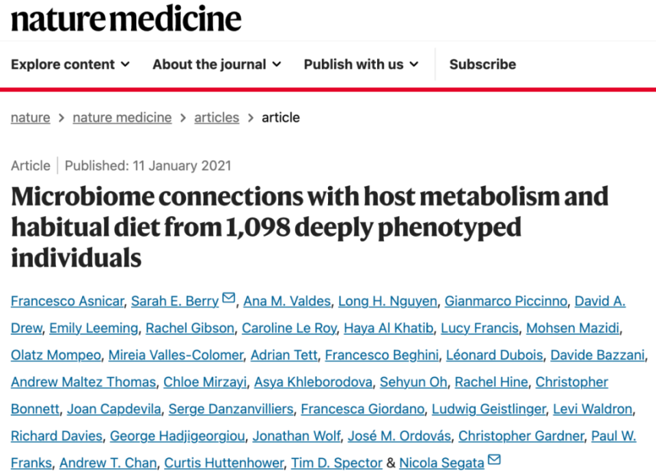The height and width of the screenshot is (475, 656).
Task: Open the nature medicine breadcrumb link
Action: click(x=122, y=118)
